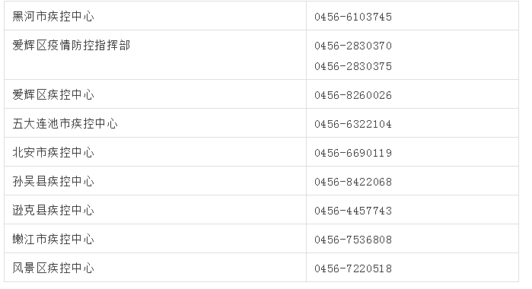Image resolution: width=532 pixels, height=289 pixels.
Task: Click the 黑河市疾控中心 cell
Action: point(155,16)
